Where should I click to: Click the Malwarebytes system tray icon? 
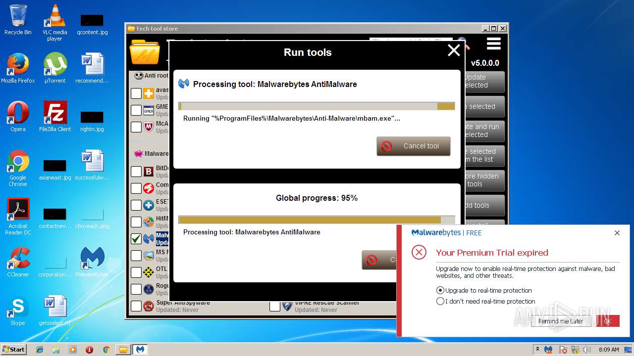pos(548,350)
